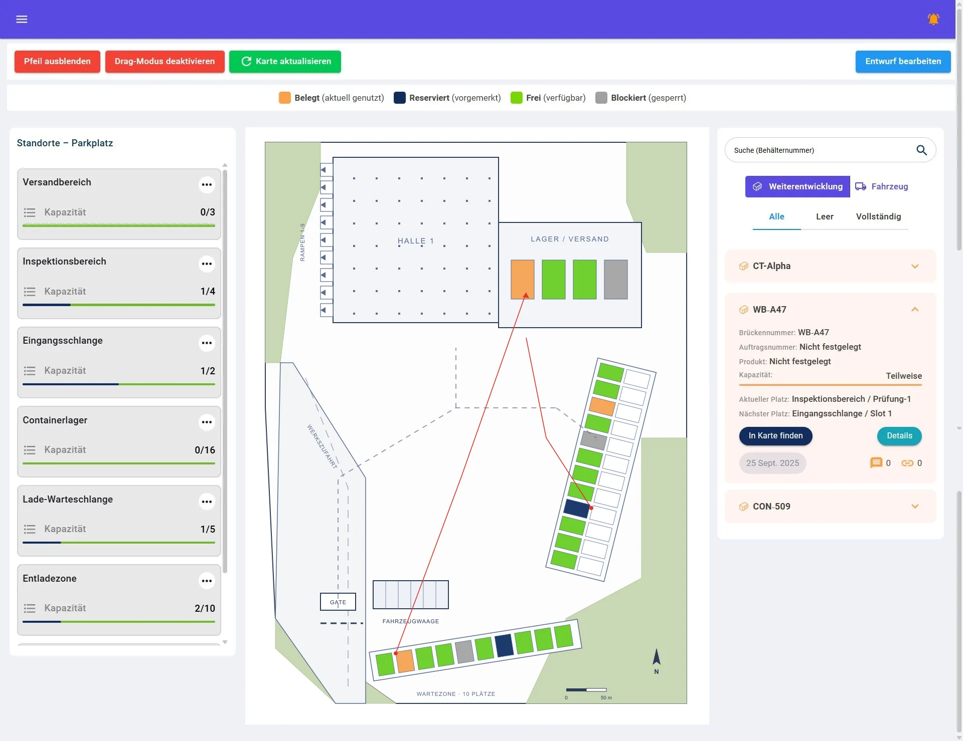This screenshot has height=741, width=963.
Task: Click the Fahrzeugwaage scale on the map
Action: [x=410, y=595]
